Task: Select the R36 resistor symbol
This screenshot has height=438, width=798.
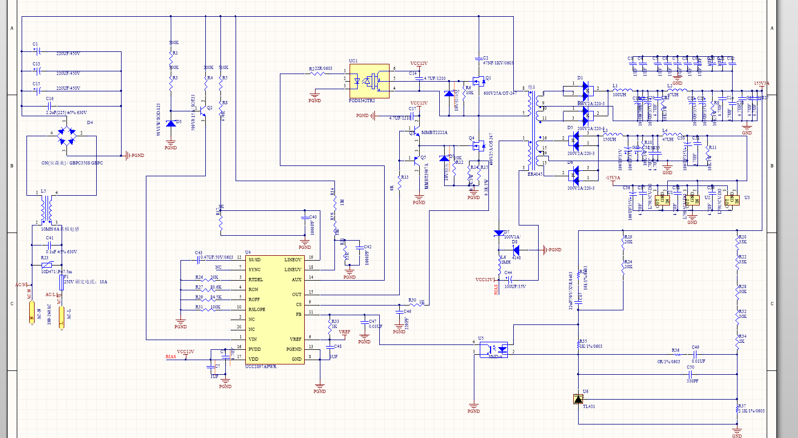Action: (676, 355)
